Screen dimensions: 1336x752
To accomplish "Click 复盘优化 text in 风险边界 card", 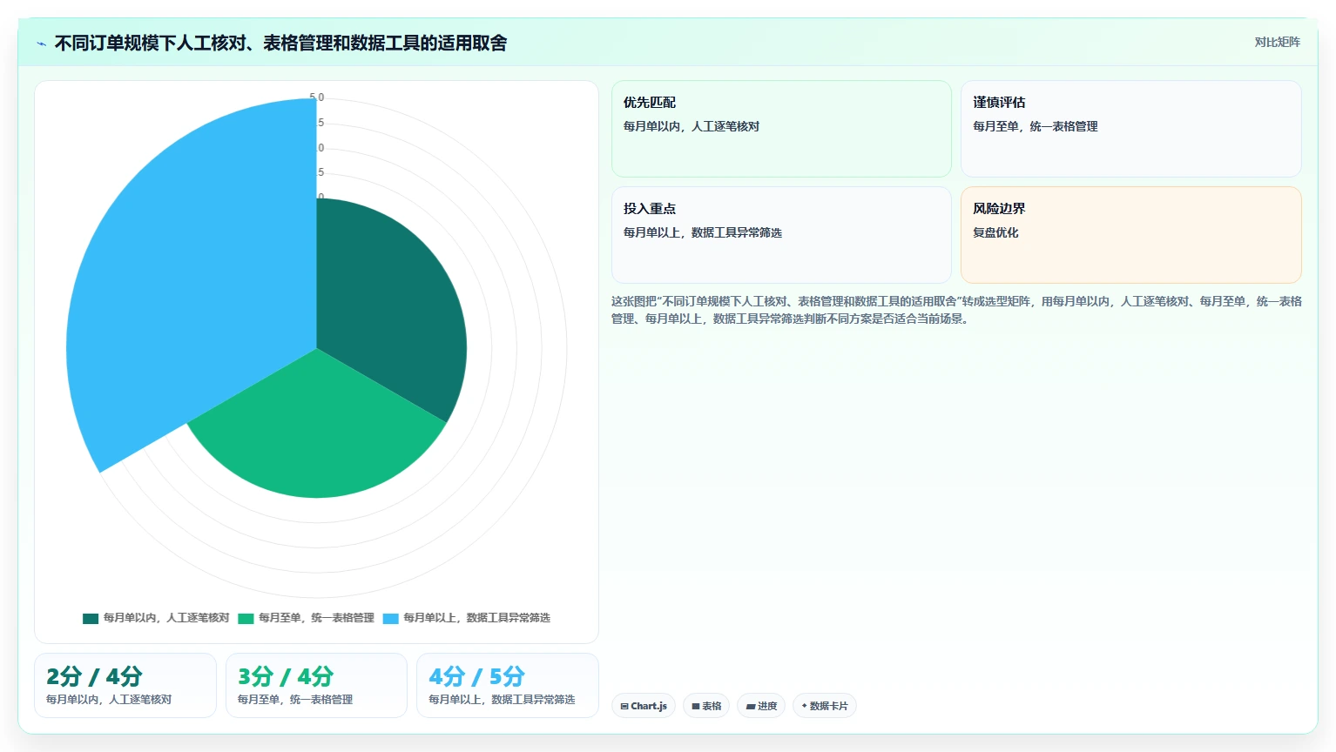I will 995,232.
